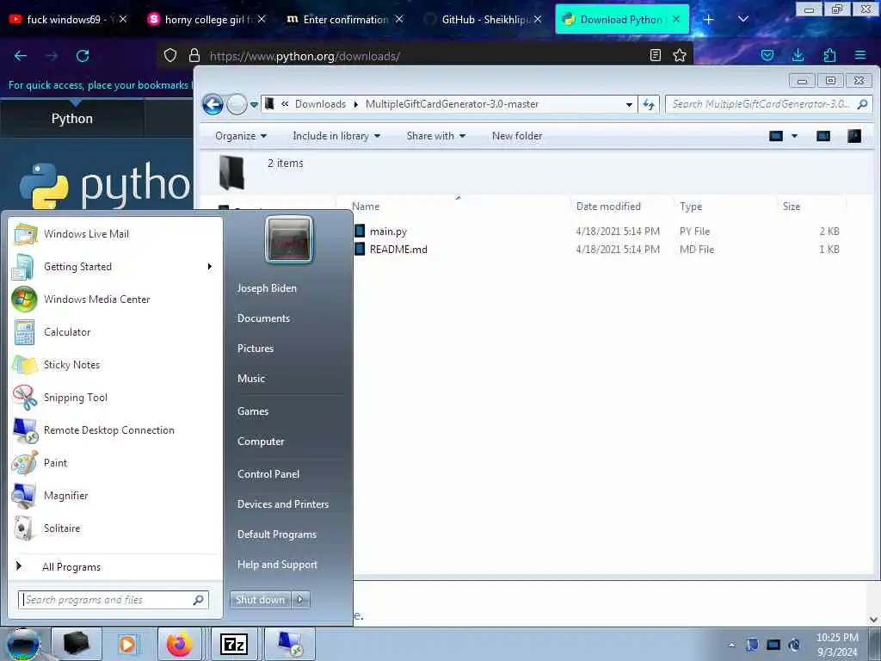Open 7-Zip from the taskbar
The width and height of the screenshot is (881, 661).
click(234, 644)
